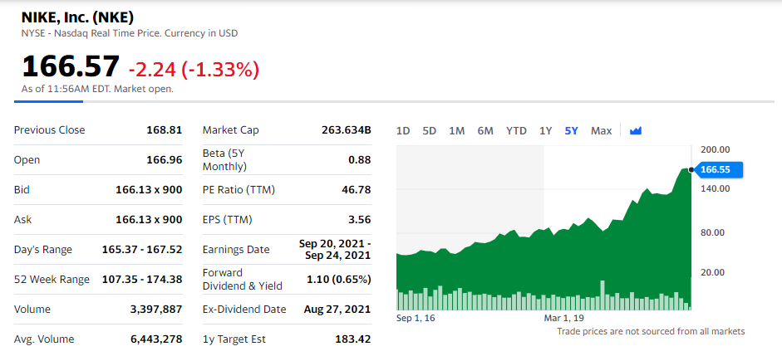Screen dimensions: 782x361
Task: Click the NYSE - Nasdaq Real Time Price text
Action: click(x=130, y=33)
